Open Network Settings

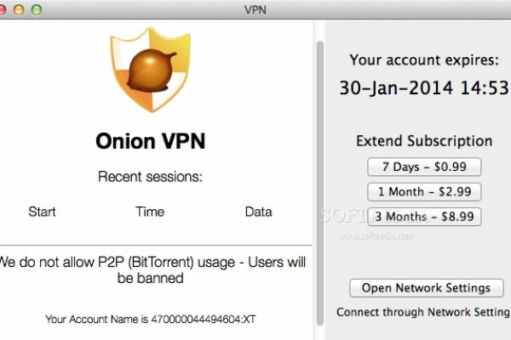click(x=426, y=287)
